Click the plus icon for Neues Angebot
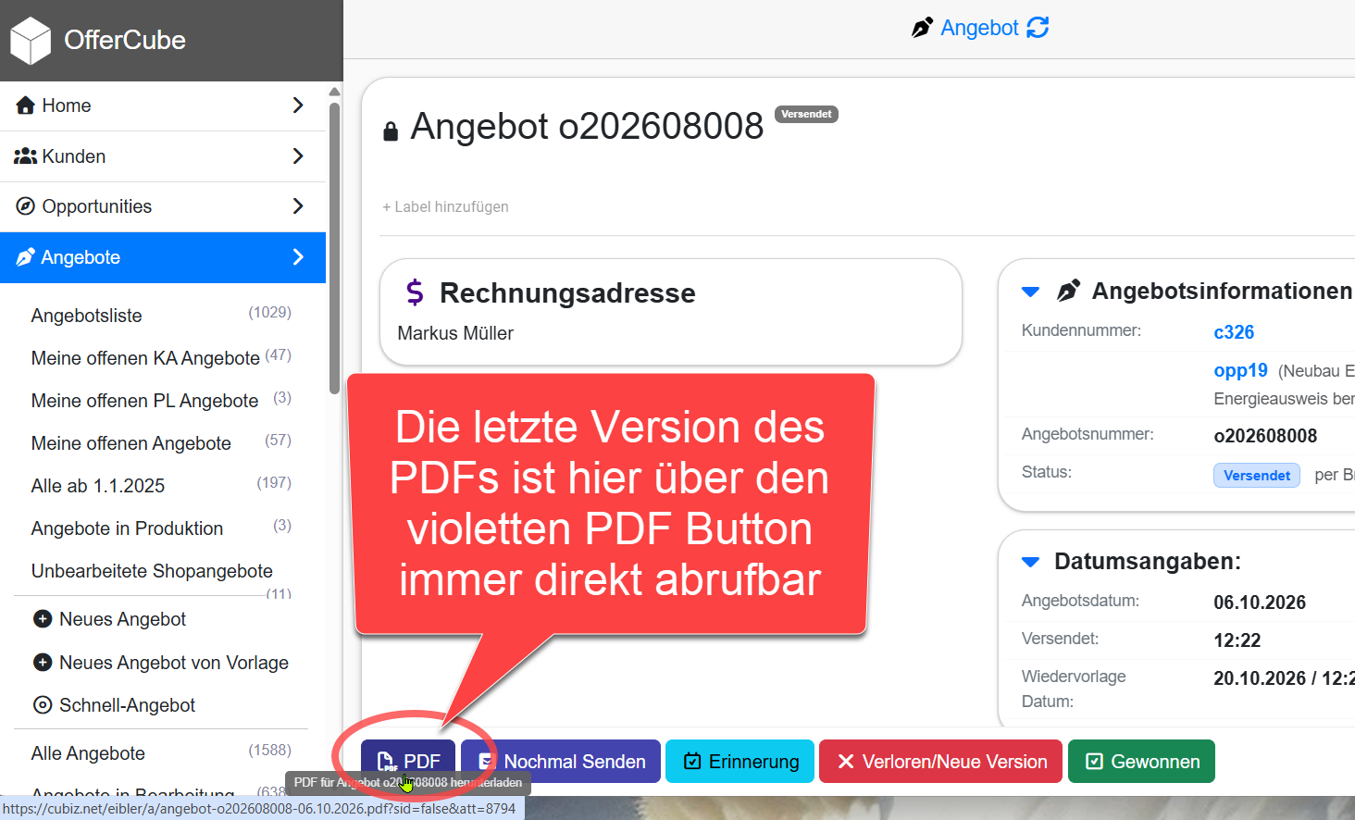The height and width of the screenshot is (820, 1355). coord(43,619)
